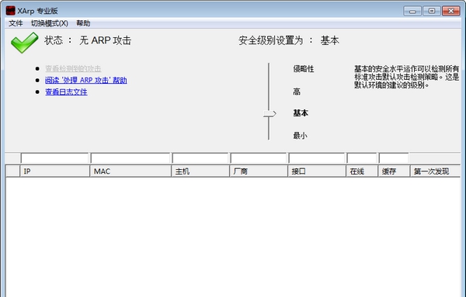The image size is (466, 297).
Task: Open the 文件 menu
Action: click(16, 23)
